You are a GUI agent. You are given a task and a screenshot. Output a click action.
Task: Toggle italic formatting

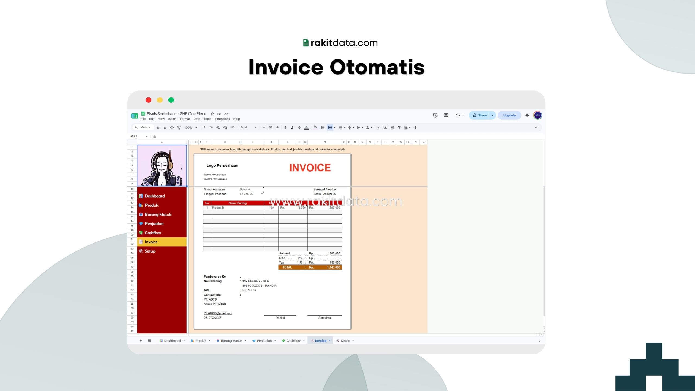pyautogui.click(x=292, y=127)
